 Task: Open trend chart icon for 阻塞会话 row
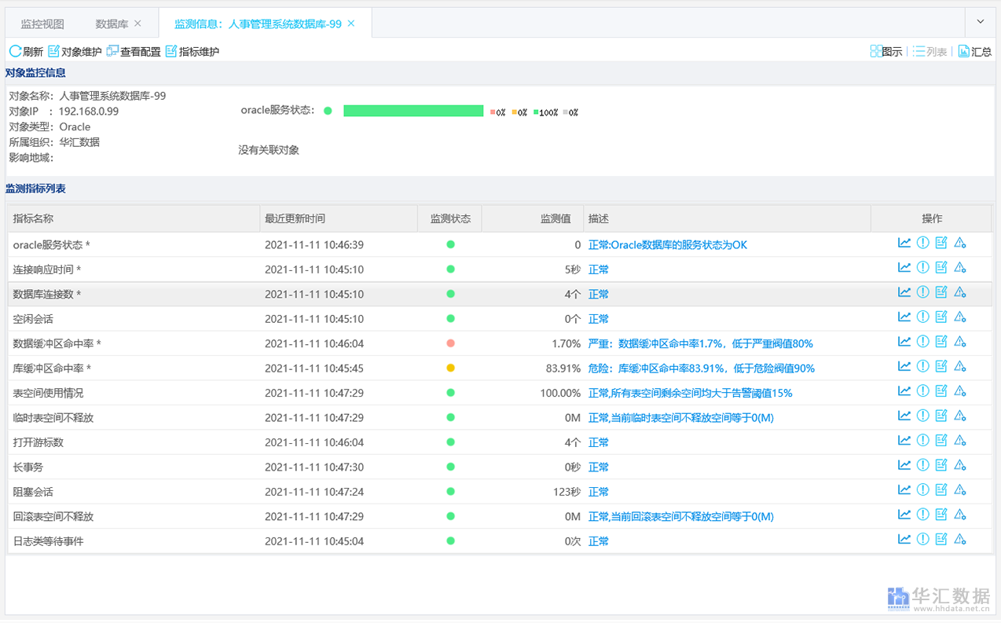pyautogui.click(x=904, y=490)
